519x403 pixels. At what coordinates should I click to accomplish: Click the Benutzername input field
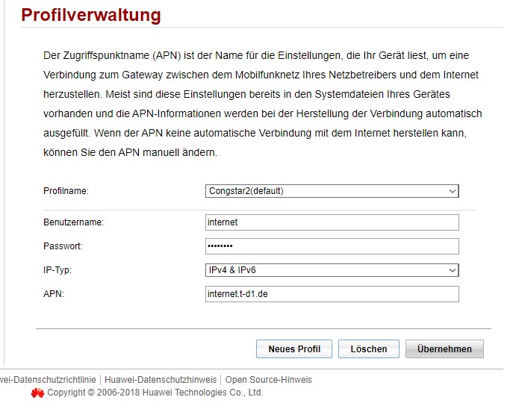(332, 222)
